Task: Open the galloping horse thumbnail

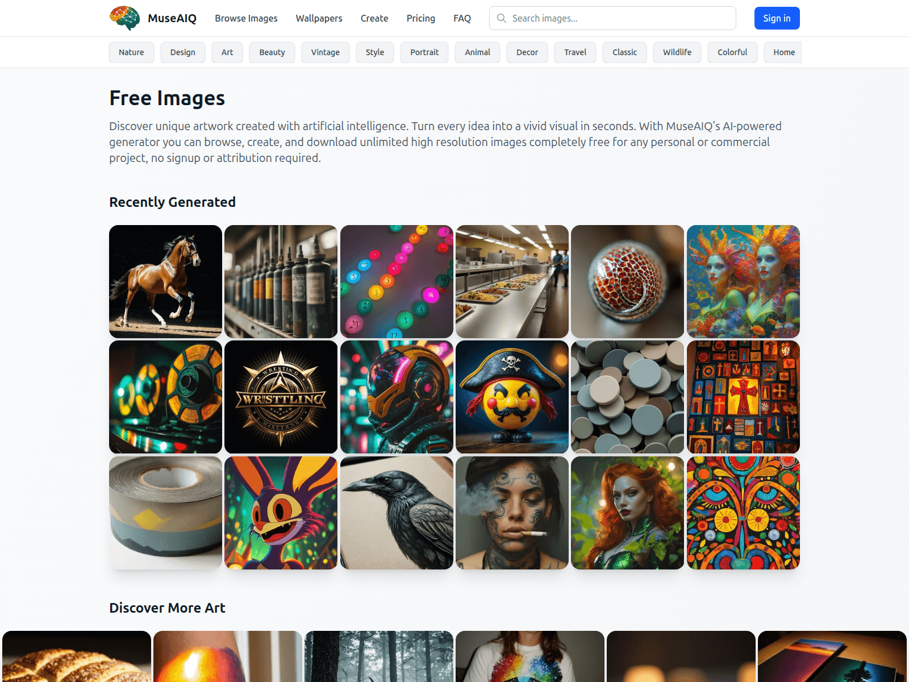Action: coord(165,281)
